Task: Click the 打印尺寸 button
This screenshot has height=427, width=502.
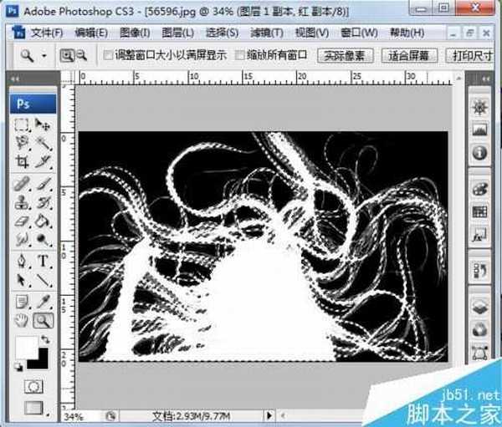Action: tap(470, 56)
